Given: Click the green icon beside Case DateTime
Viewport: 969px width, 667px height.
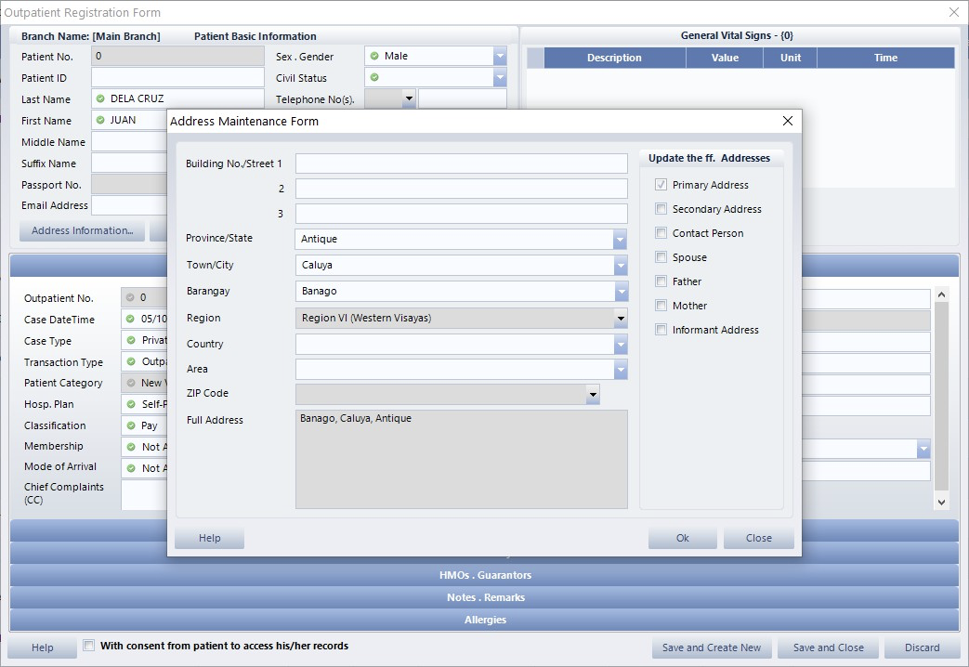Looking at the screenshot, I should click(131, 320).
